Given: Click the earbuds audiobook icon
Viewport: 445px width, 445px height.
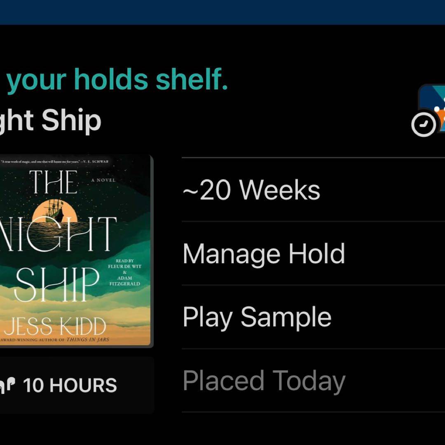Looking at the screenshot, I should click(8, 385).
